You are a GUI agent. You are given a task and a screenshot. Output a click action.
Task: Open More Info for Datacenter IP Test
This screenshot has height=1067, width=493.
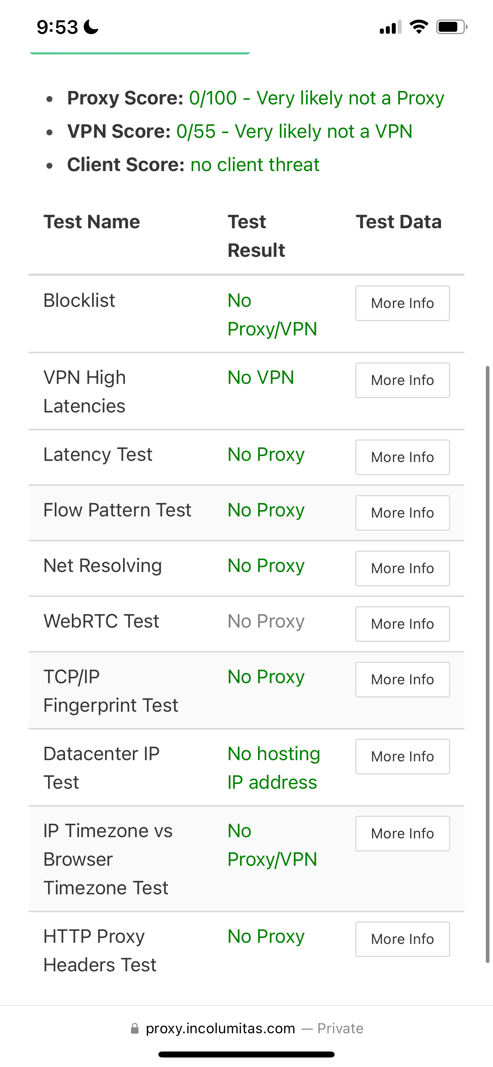pos(402,756)
